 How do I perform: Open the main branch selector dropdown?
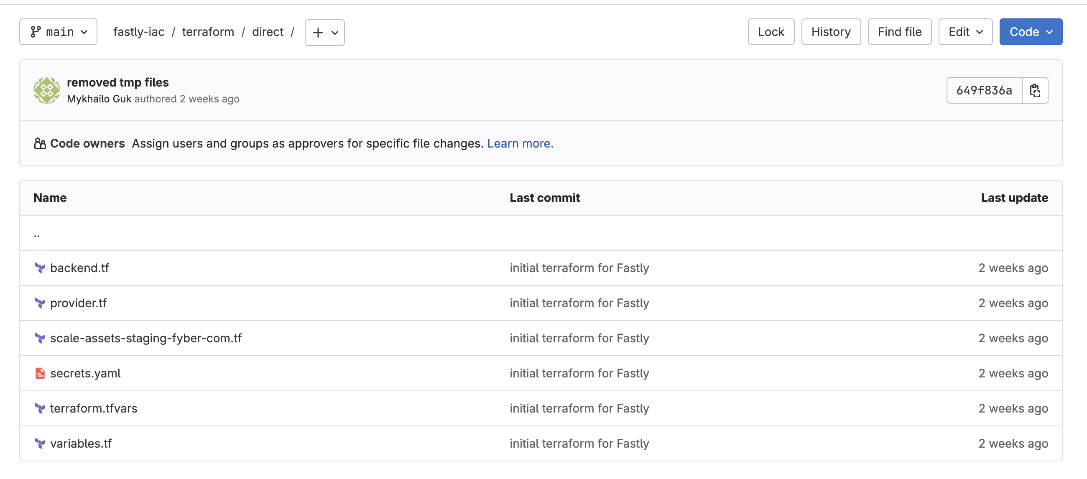(x=58, y=32)
